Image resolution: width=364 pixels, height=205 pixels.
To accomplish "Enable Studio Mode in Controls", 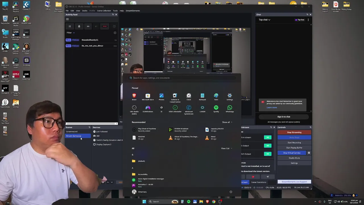I will [x=294, y=158].
